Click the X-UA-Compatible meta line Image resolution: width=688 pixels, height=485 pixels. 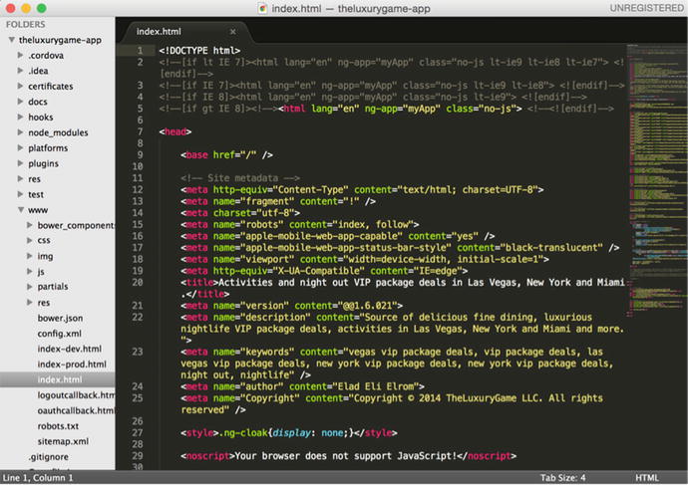[x=324, y=271]
